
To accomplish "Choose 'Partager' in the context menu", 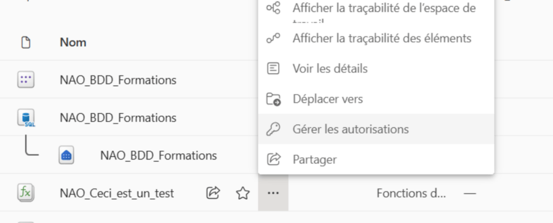I will (x=314, y=159).
